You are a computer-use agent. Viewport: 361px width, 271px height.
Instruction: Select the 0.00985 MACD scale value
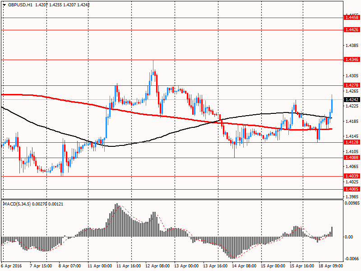point(352,203)
